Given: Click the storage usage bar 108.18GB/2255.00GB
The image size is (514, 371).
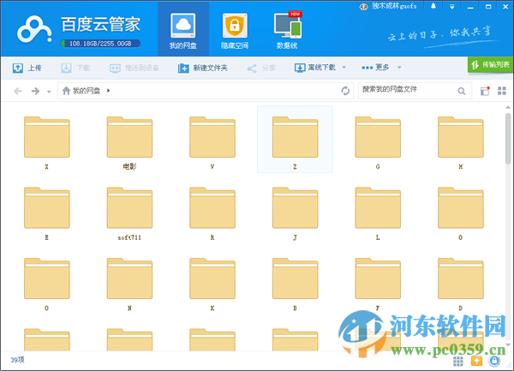Looking at the screenshot, I should coord(100,44).
